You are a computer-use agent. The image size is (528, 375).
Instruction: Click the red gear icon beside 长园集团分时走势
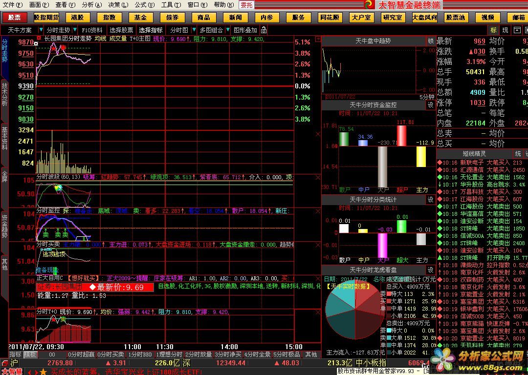[39, 38]
